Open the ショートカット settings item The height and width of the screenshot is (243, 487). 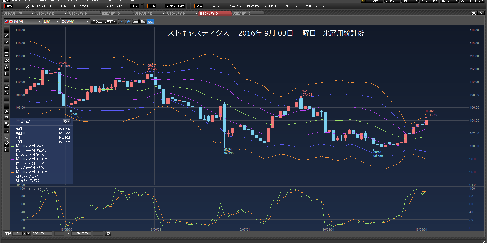(269, 6)
